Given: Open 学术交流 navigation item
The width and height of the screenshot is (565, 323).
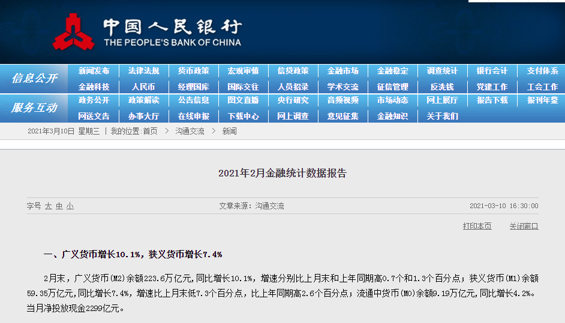Looking at the screenshot, I should [342, 87].
